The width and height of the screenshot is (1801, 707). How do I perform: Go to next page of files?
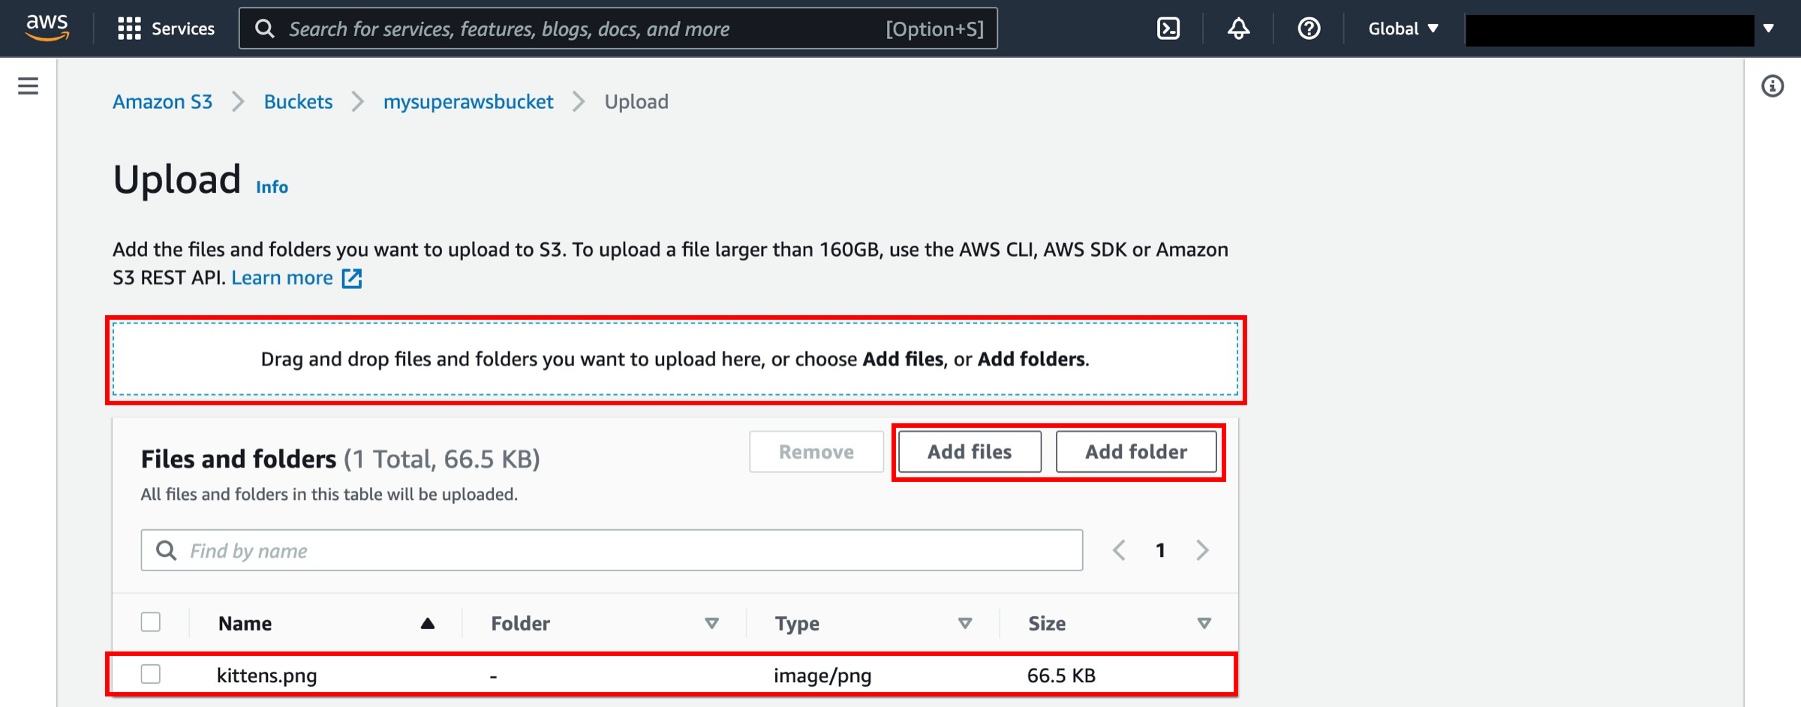tap(1202, 550)
